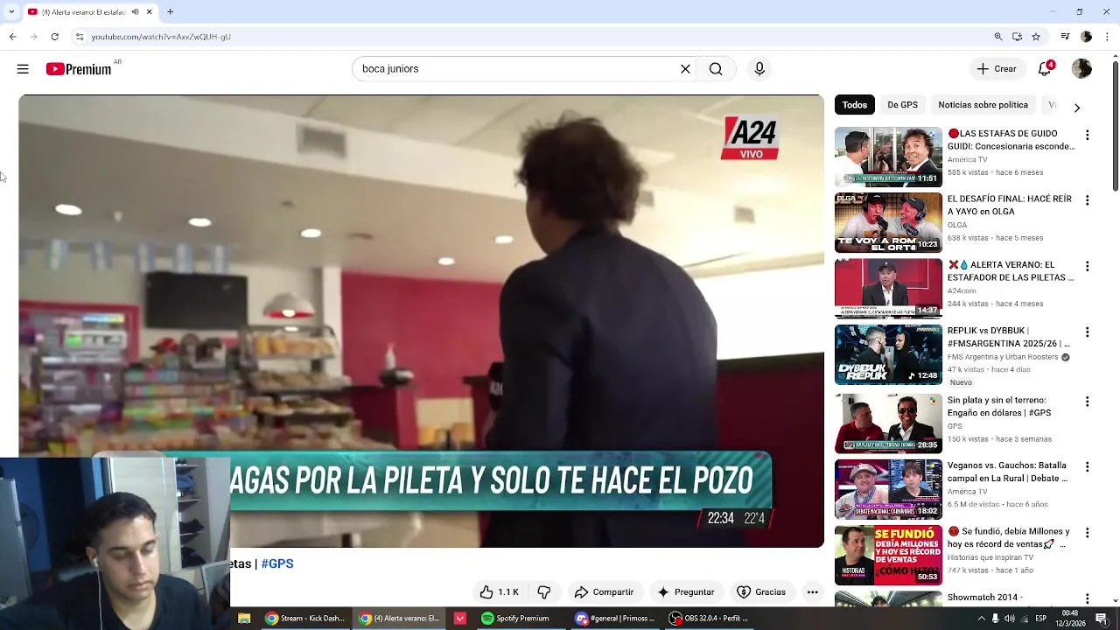This screenshot has width=1120, height=630.
Task: Open Chrome media control icon
Action: click(1065, 37)
